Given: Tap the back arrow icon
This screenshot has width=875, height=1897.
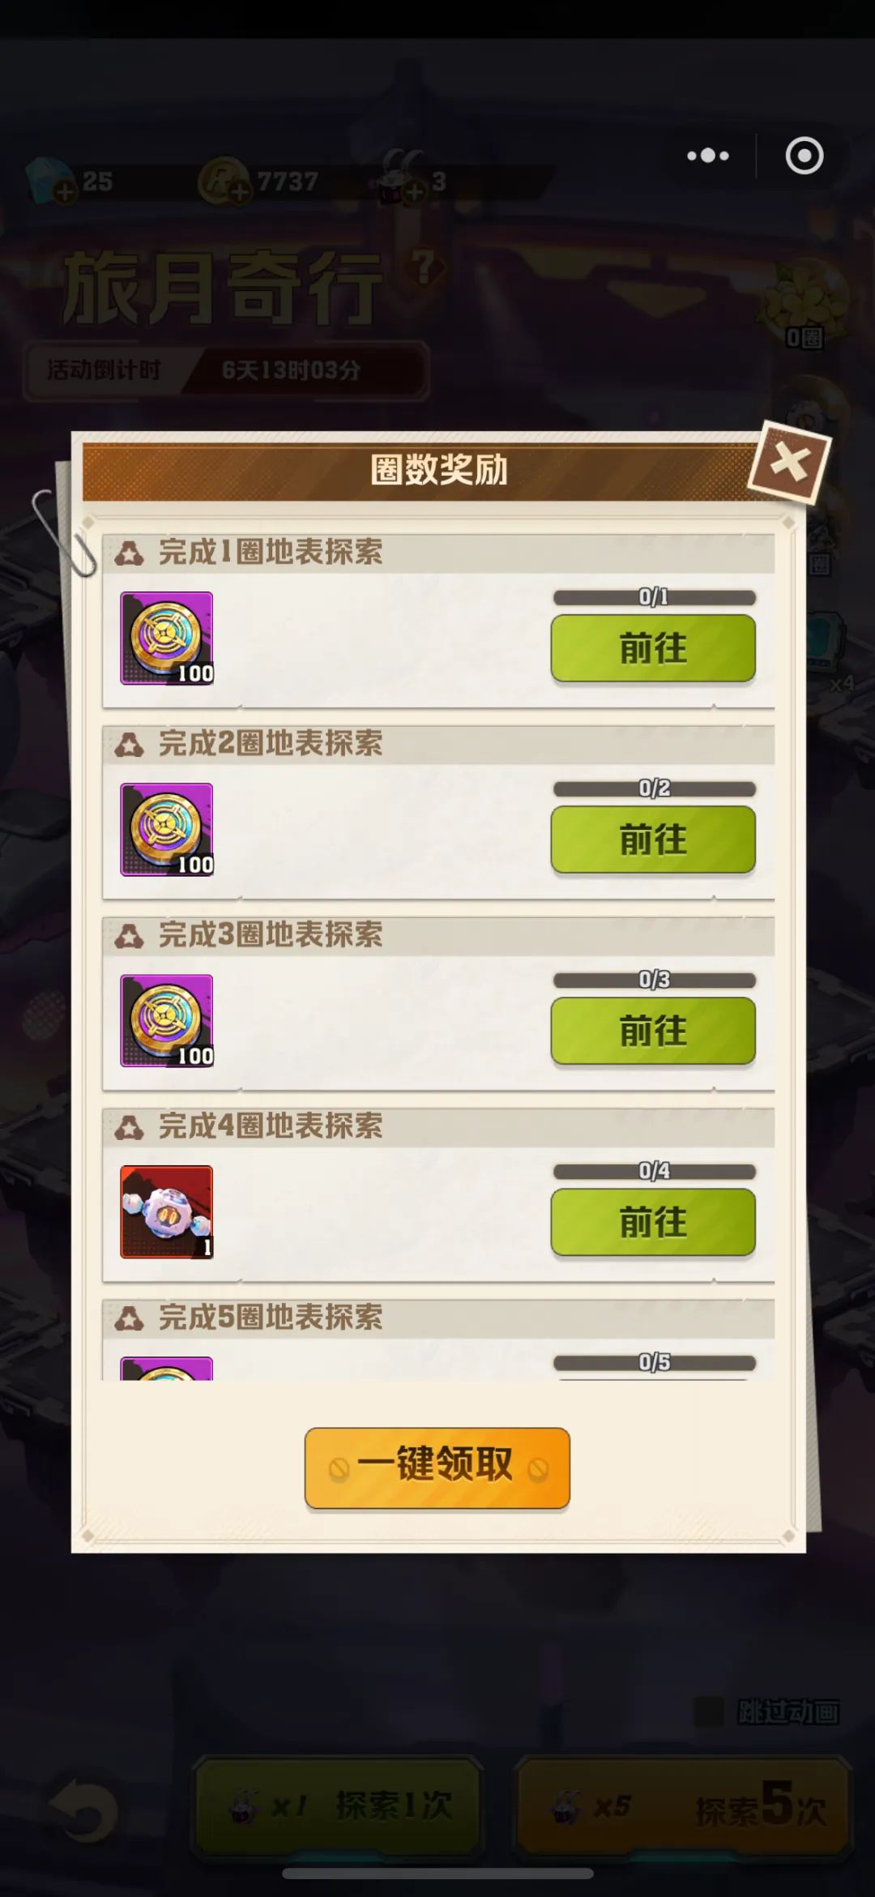Looking at the screenshot, I should click(x=83, y=1809).
